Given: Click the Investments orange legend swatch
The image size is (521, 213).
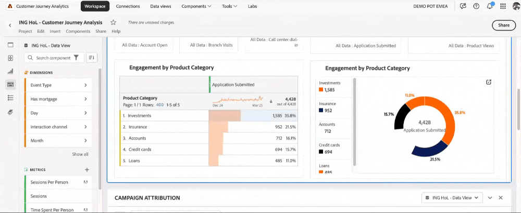Looking at the screenshot, I should click(x=320, y=90).
